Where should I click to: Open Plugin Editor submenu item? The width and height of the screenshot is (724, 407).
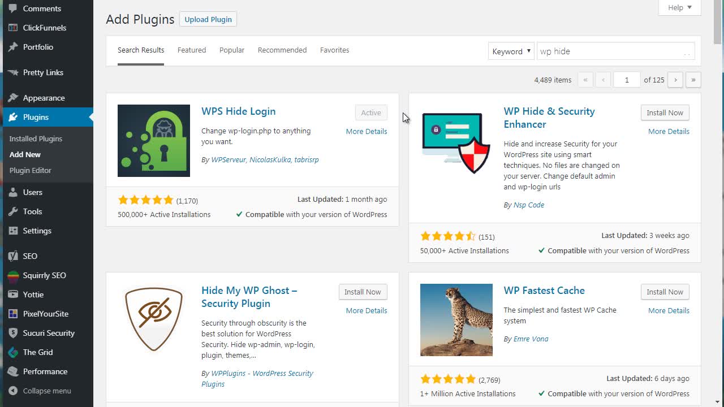coord(31,170)
